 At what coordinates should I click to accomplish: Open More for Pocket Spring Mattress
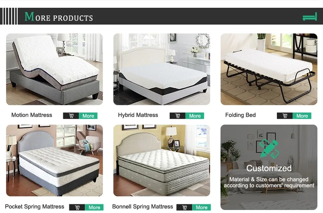(x=94, y=207)
